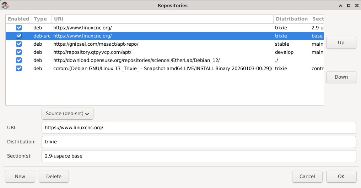Delete the selected repository
The height and width of the screenshot is (188, 361).
[x=54, y=176]
